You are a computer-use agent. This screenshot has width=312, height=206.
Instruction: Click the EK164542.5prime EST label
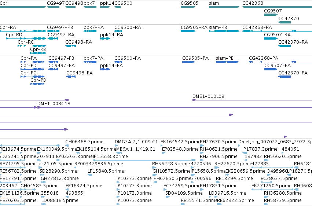point(180,142)
